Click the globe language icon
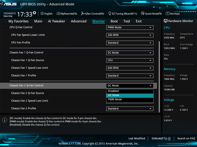Screen dimensions: 197x147 [x=42, y=13]
